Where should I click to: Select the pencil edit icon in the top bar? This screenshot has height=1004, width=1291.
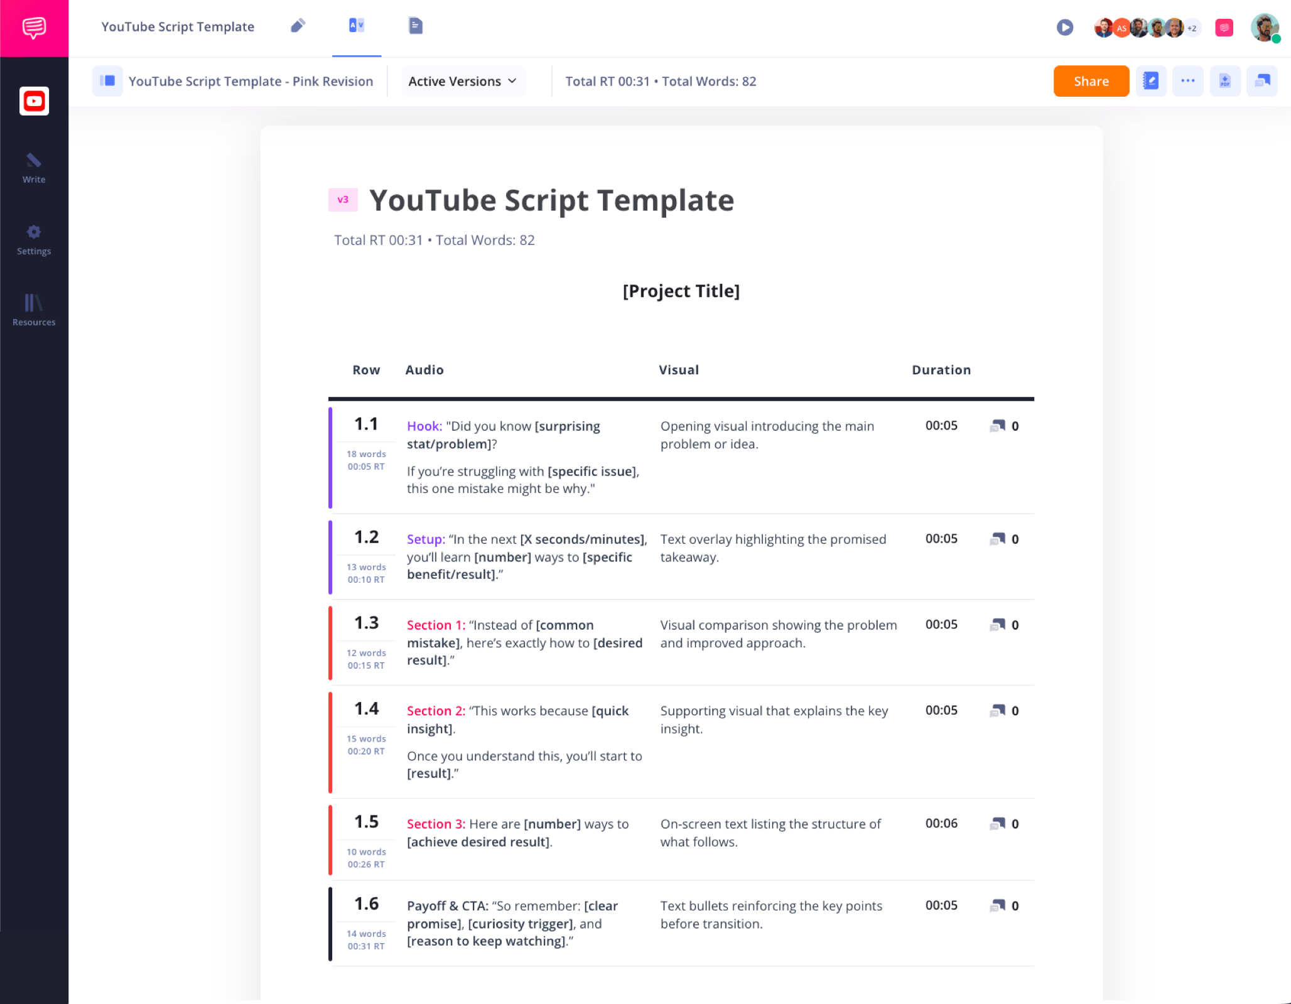coord(298,26)
